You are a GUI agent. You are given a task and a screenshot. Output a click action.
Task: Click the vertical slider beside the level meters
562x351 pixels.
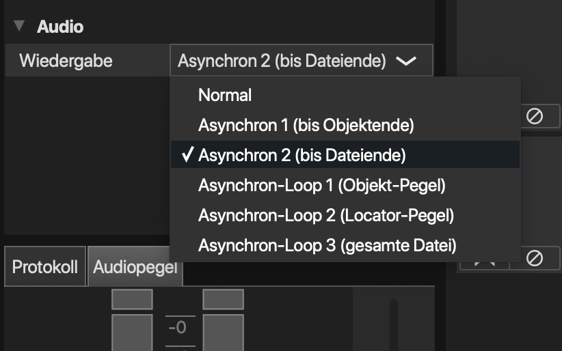(x=393, y=325)
